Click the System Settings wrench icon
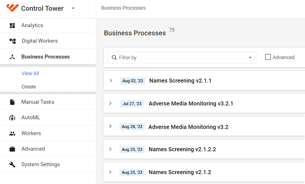The width and height of the screenshot is (305, 184). coord(12,164)
